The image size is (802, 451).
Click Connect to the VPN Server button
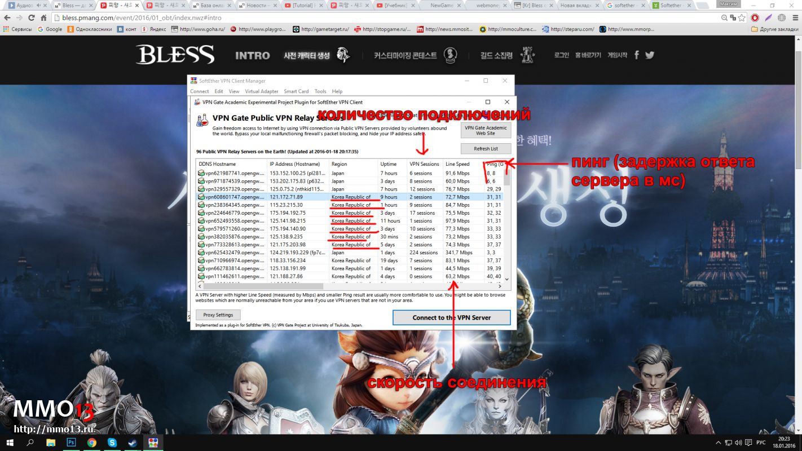pos(451,317)
